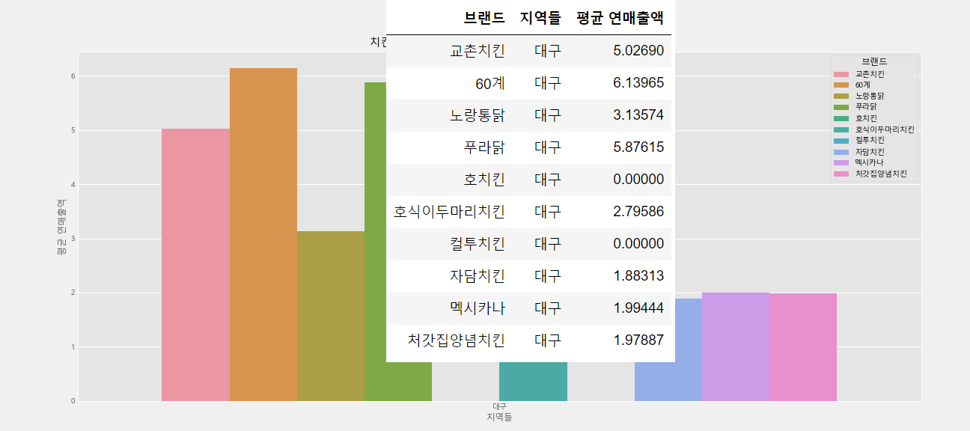
Task: Click the value 1.88313 in the table
Action: pos(638,276)
